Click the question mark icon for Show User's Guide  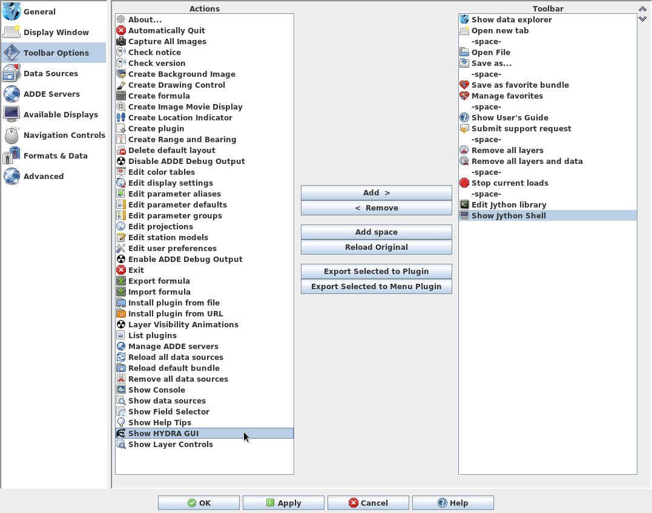tap(464, 117)
